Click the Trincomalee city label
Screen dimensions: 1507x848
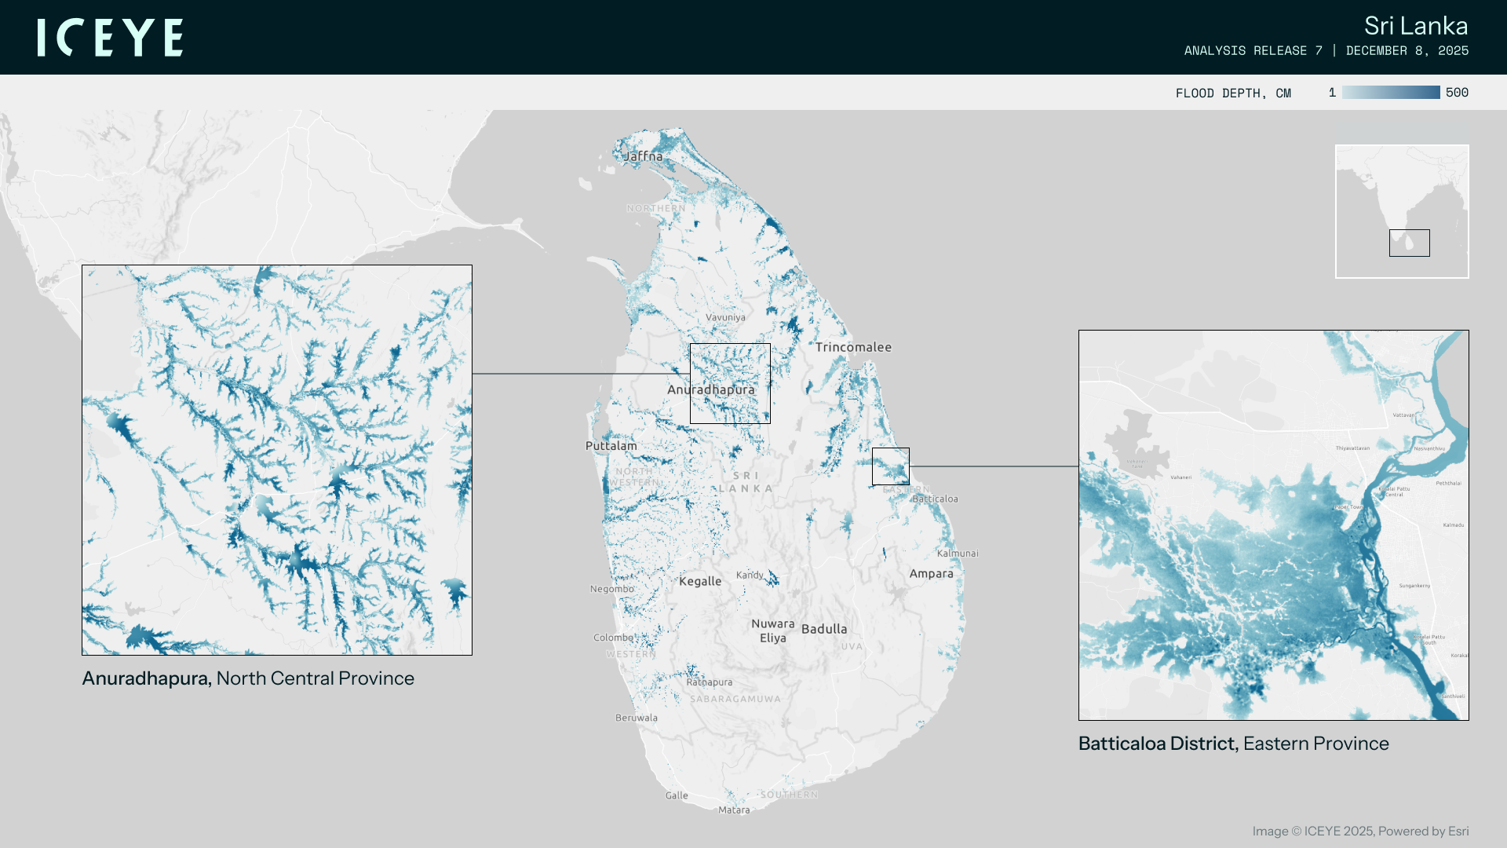click(x=853, y=347)
